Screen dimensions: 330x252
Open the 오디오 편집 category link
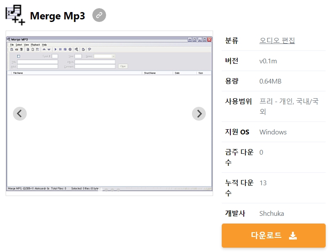click(x=277, y=40)
